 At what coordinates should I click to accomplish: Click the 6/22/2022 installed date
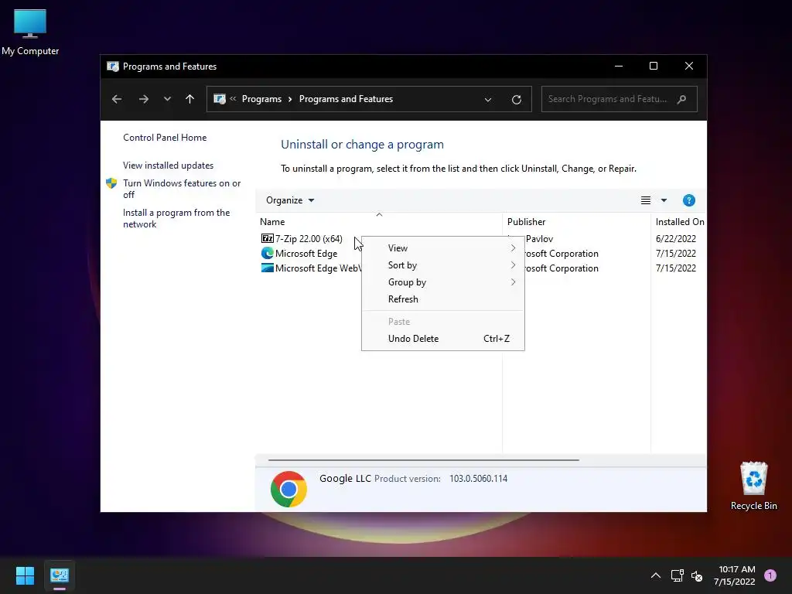click(676, 238)
